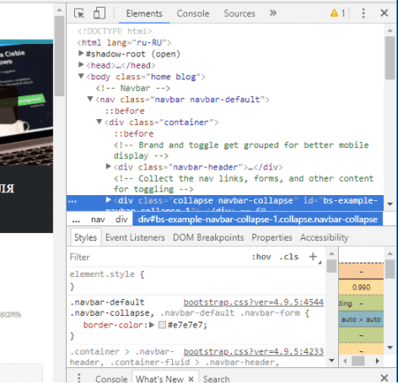The width and height of the screenshot is (398, 385).
Task: Expand the head element node
Action: coord(81,65)
